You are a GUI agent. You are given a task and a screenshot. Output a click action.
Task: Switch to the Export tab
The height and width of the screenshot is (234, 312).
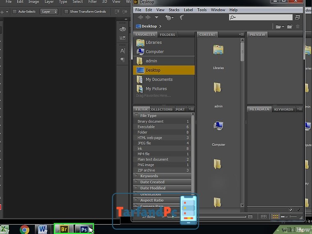pos(180,110)
